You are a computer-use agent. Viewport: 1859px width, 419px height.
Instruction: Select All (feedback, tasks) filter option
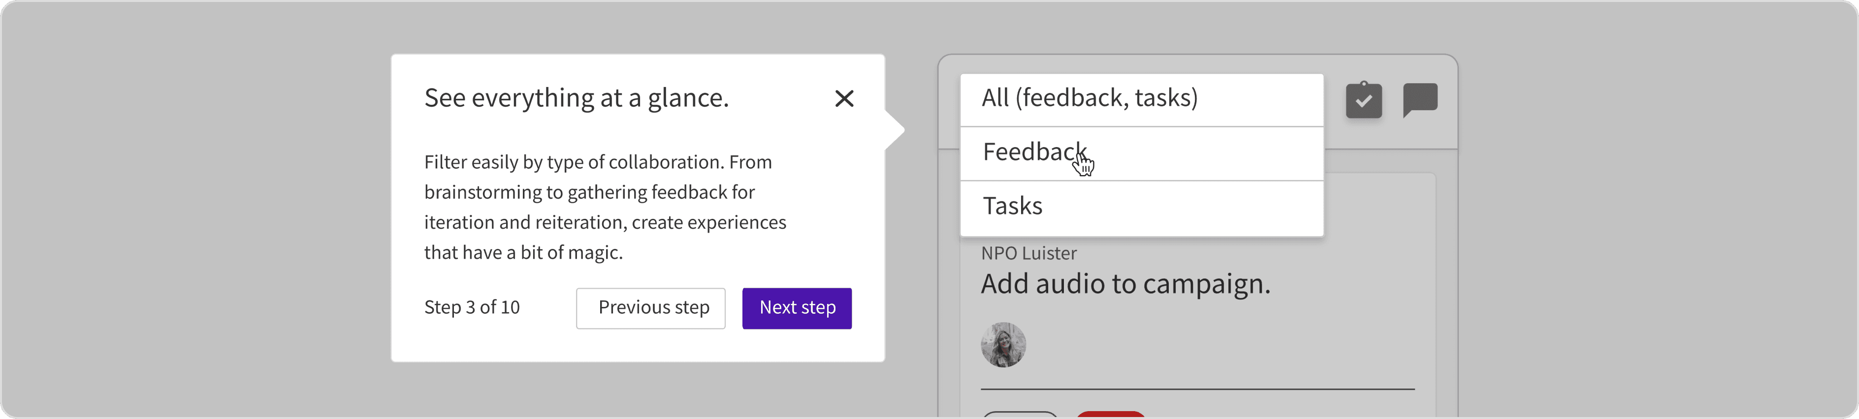click(x=1142, y=99)
